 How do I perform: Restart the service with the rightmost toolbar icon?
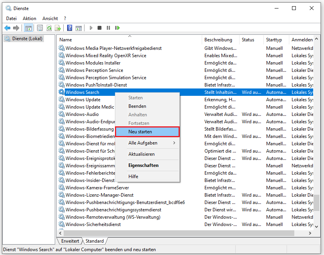pyautogui.click(x=118, y=27)
